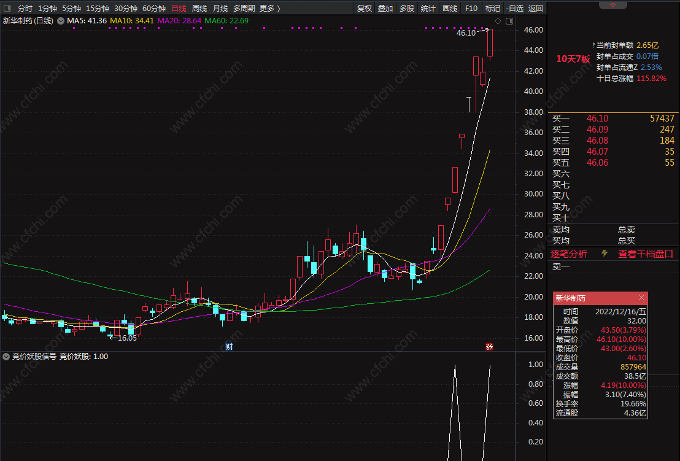680x461 pixels.
Task: Click the 46.10 high price annotation
Action: [466, 33]
